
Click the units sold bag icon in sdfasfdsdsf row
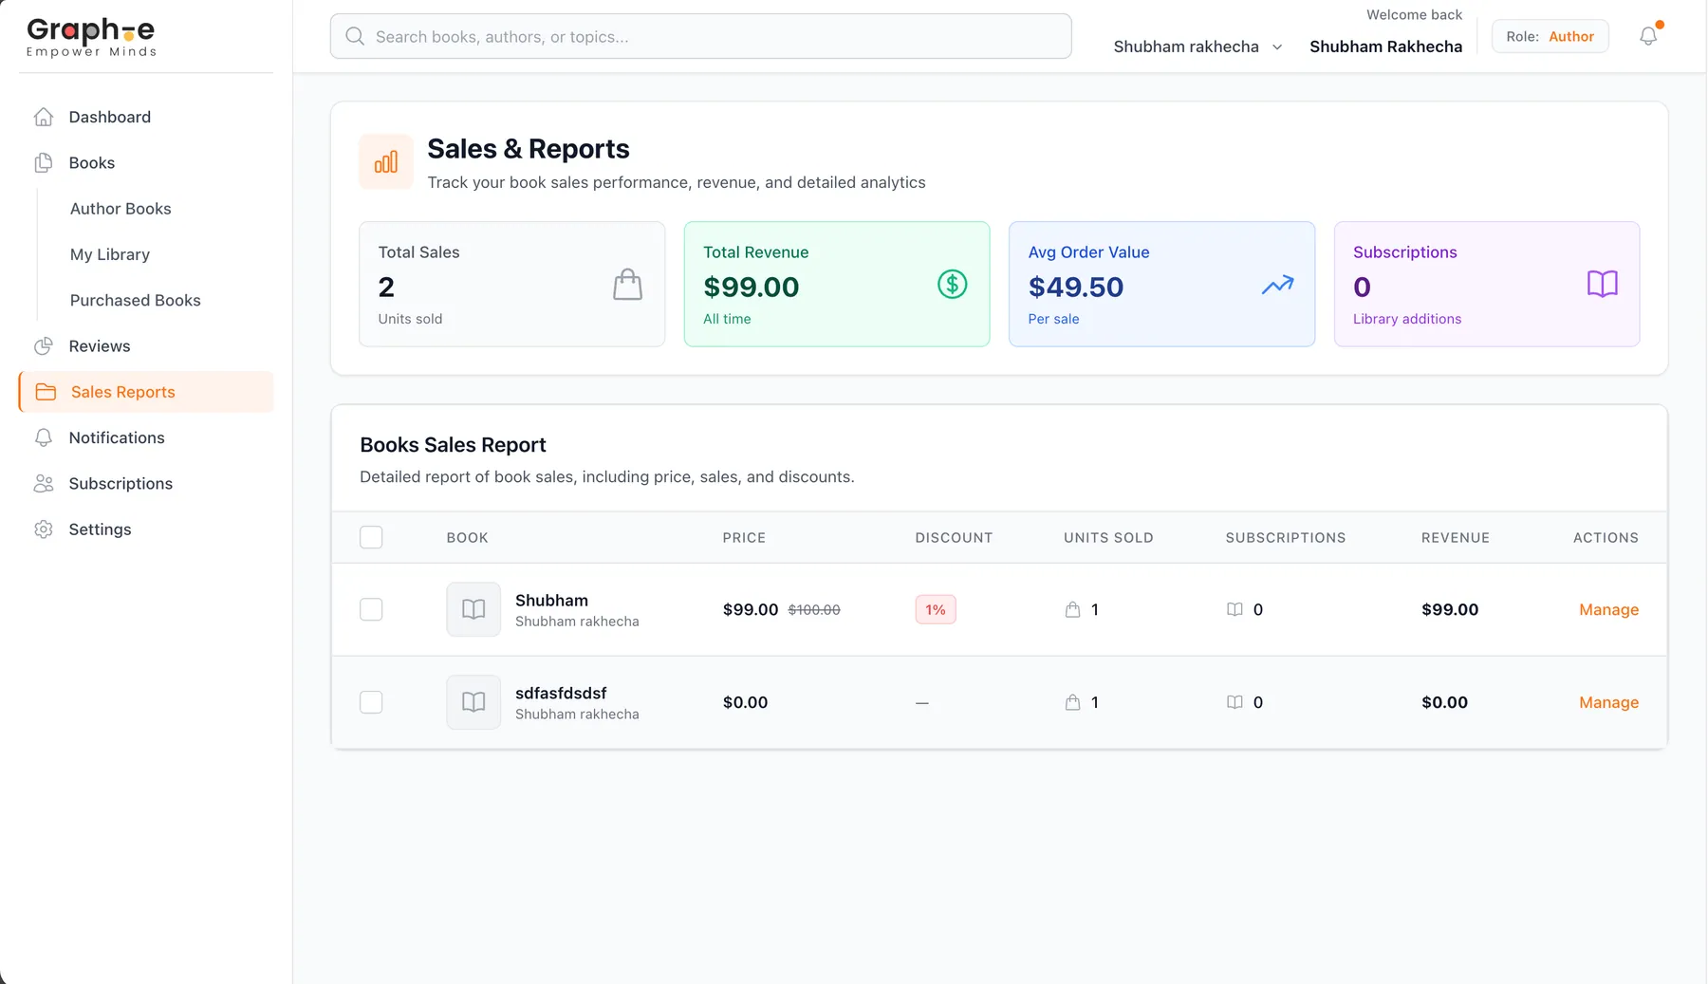pos(1072,702)
